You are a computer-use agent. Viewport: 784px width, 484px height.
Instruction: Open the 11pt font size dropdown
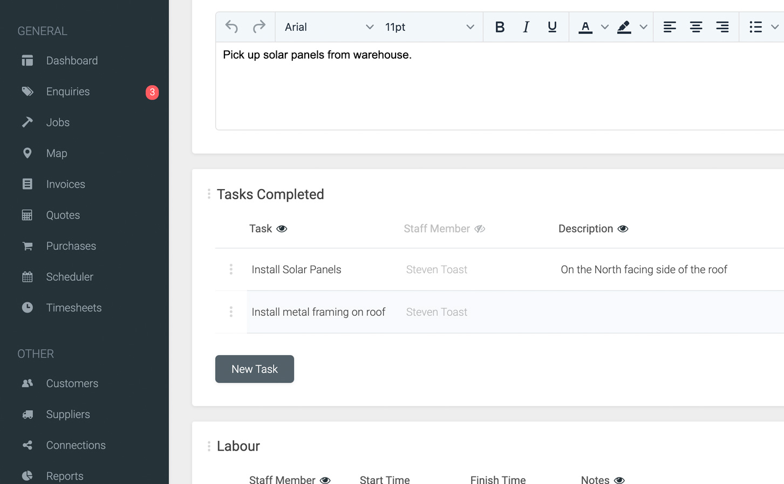(x=430, y=27)
